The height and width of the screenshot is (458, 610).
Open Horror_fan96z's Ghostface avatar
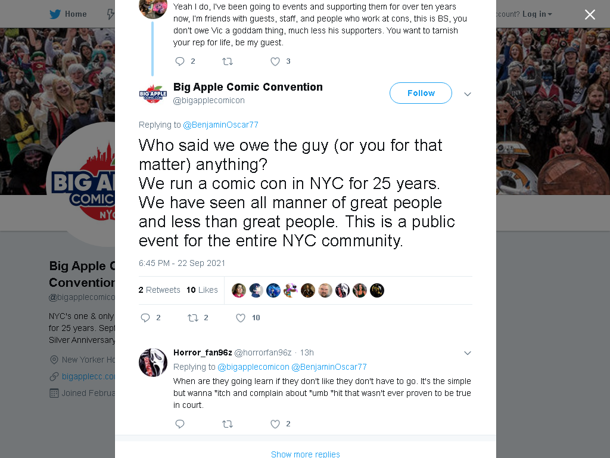coord(153,362)
